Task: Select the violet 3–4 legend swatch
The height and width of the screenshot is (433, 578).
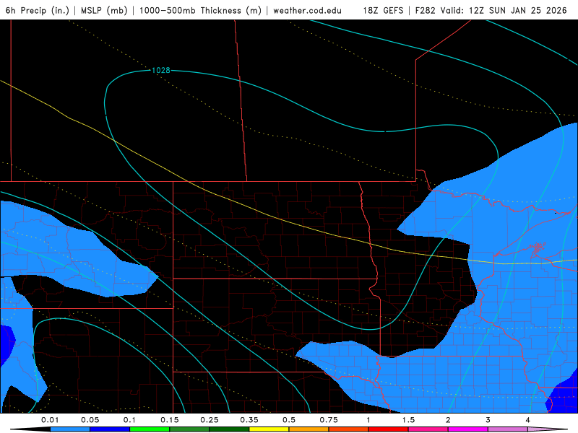Action: click(508, 429)
